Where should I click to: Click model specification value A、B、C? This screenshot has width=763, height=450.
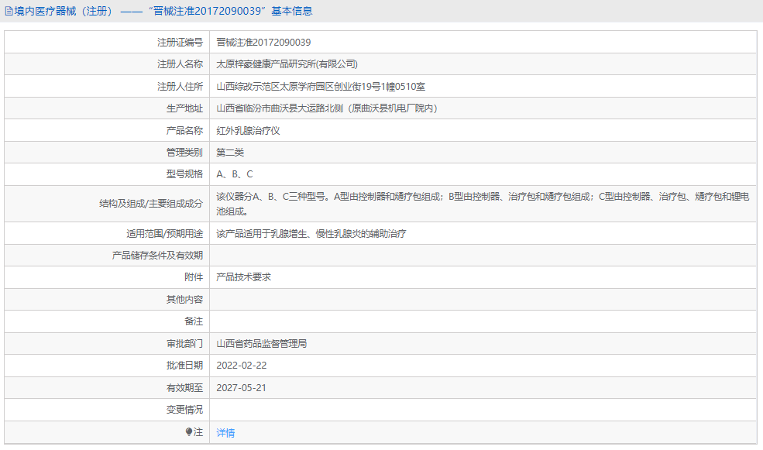[235, 174]
